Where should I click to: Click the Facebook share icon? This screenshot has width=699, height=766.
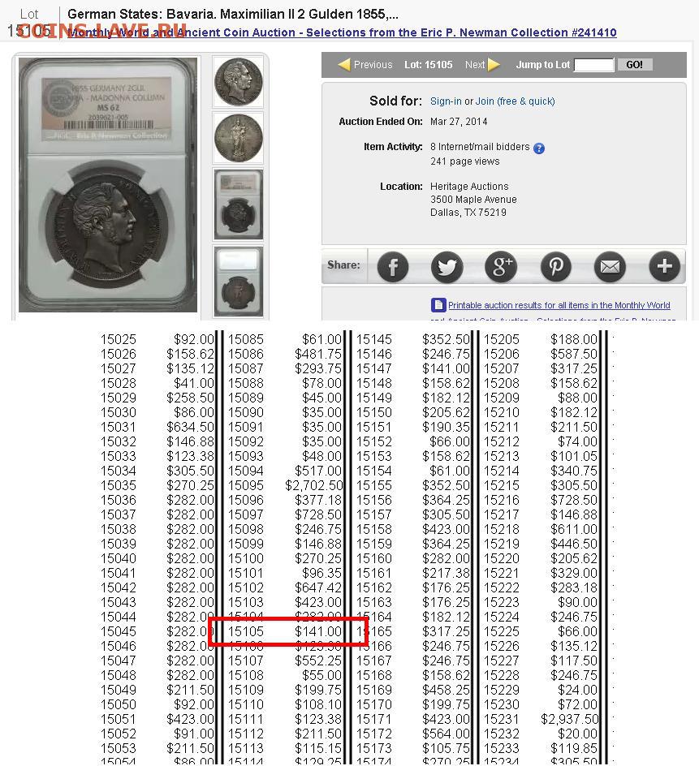point(393,266)
